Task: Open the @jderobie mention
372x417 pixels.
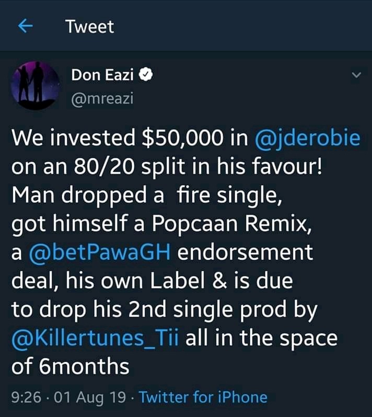Action: coord(307,138)
